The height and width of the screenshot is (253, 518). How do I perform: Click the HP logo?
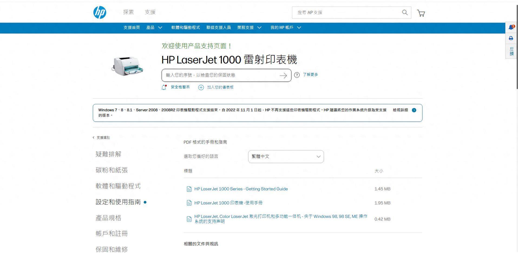click(100, 12)
